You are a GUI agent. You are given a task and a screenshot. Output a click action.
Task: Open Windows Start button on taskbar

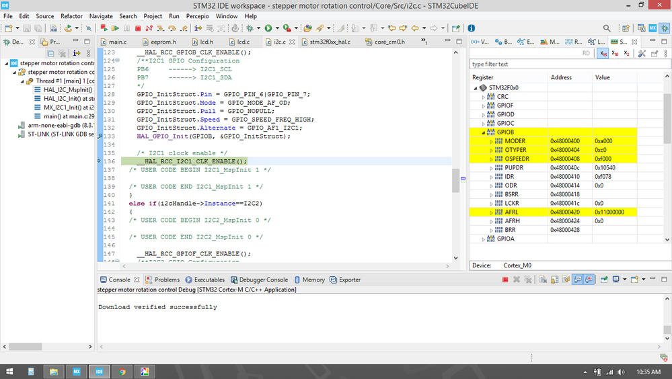9,372
